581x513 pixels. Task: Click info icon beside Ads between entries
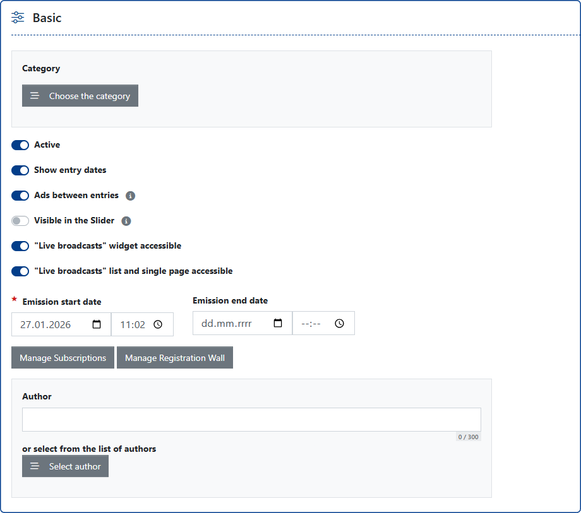[x=130, y=196]
